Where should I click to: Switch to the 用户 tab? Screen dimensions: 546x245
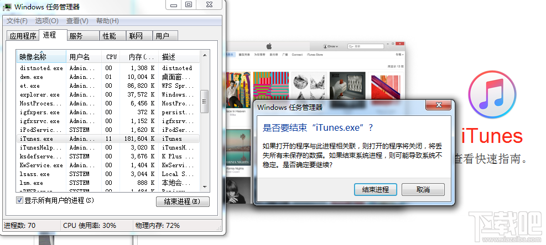tap(165, 36)
